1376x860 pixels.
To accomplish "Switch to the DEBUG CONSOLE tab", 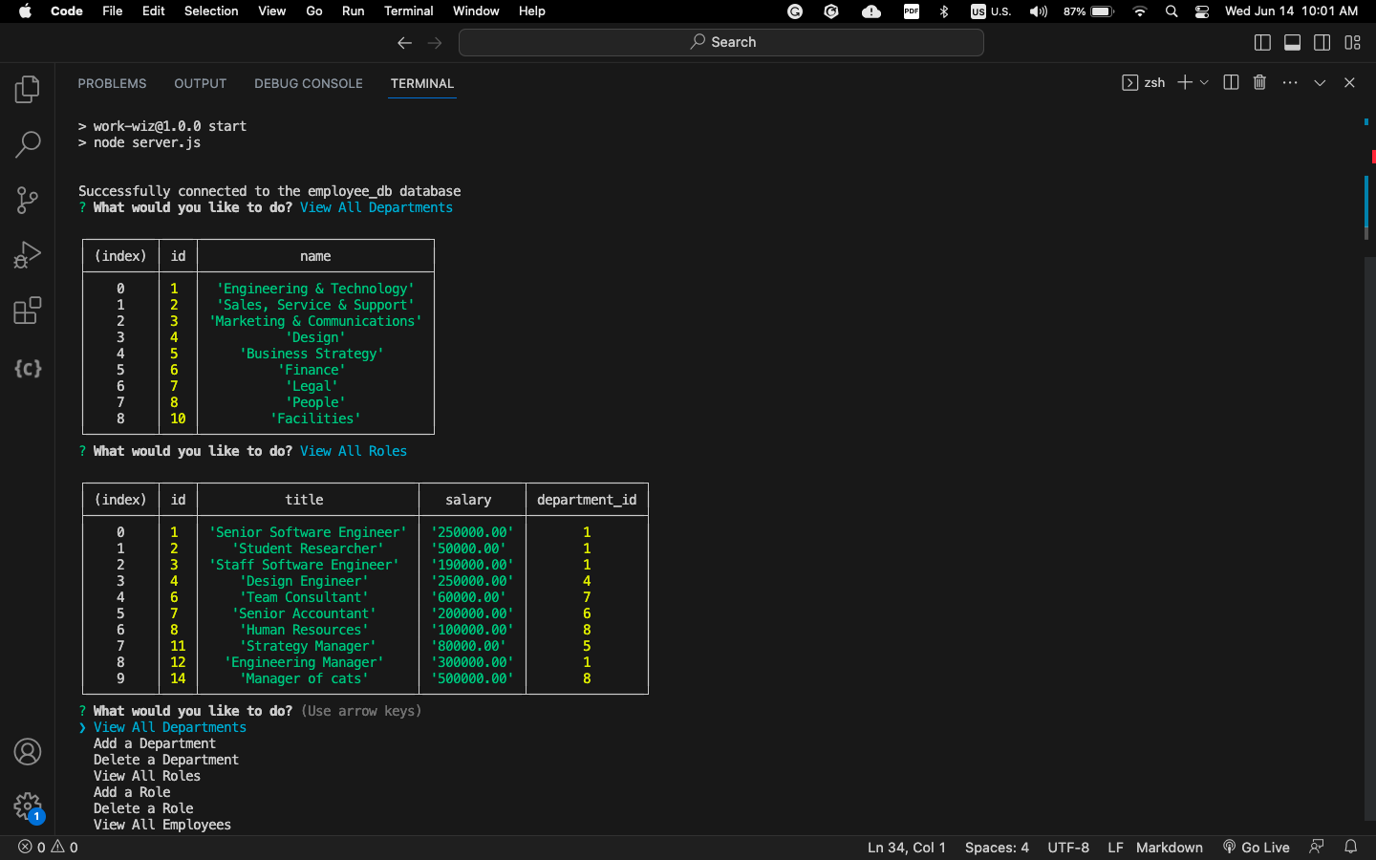I will tap(309, 84).
